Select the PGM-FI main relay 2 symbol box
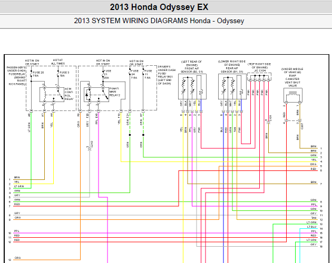Screen dimensions: 332x263 pyautogui.click(x=96, y=95)
